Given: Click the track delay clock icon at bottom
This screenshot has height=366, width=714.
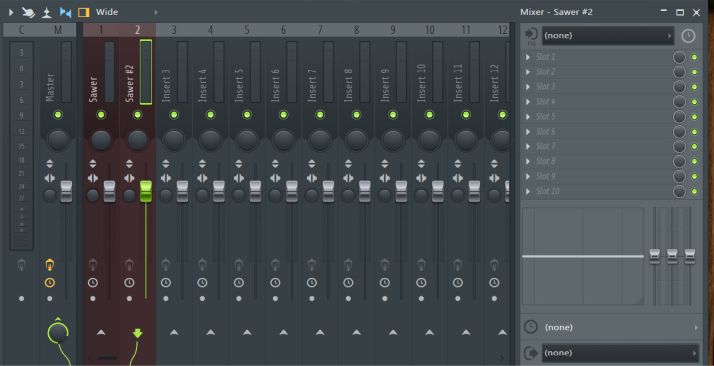Looking at the screenshot, I should click(531, 327).
